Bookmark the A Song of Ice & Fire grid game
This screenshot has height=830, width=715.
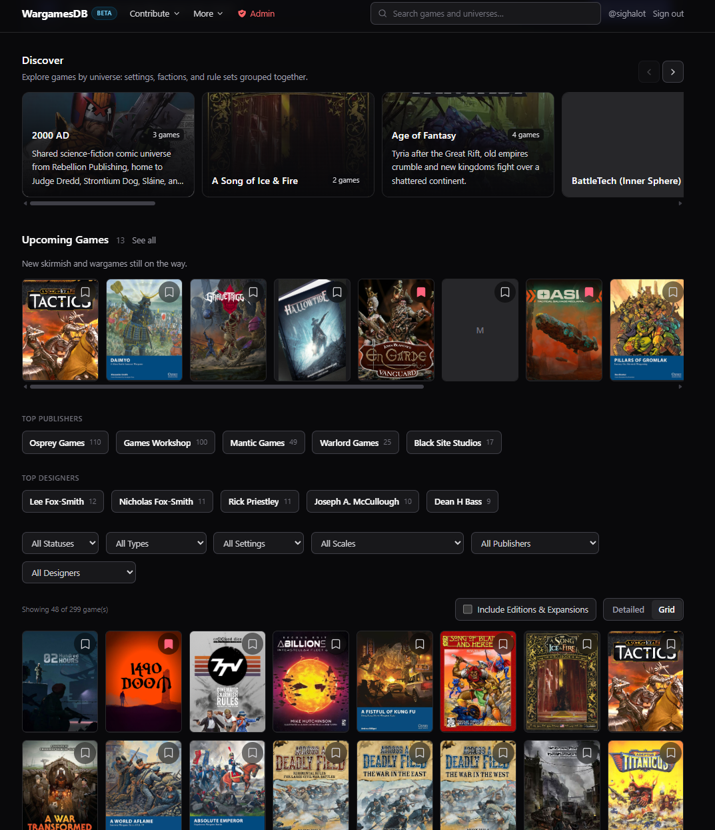click(587, 644)
